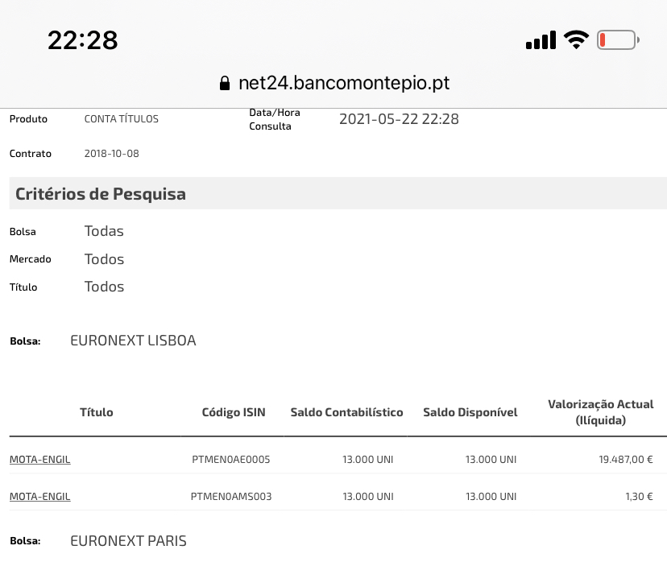Tap the Wi-Fi signal icon

(x=576, y=40)
